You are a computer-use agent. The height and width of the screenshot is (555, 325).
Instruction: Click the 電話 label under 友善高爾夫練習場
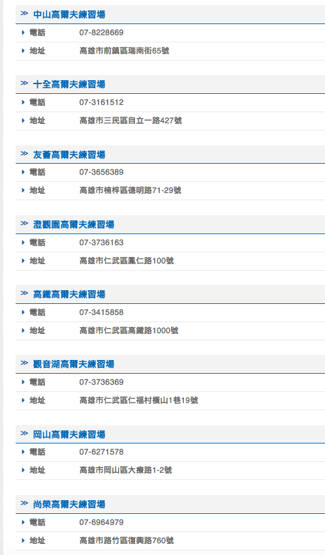(x=37, y=172)
